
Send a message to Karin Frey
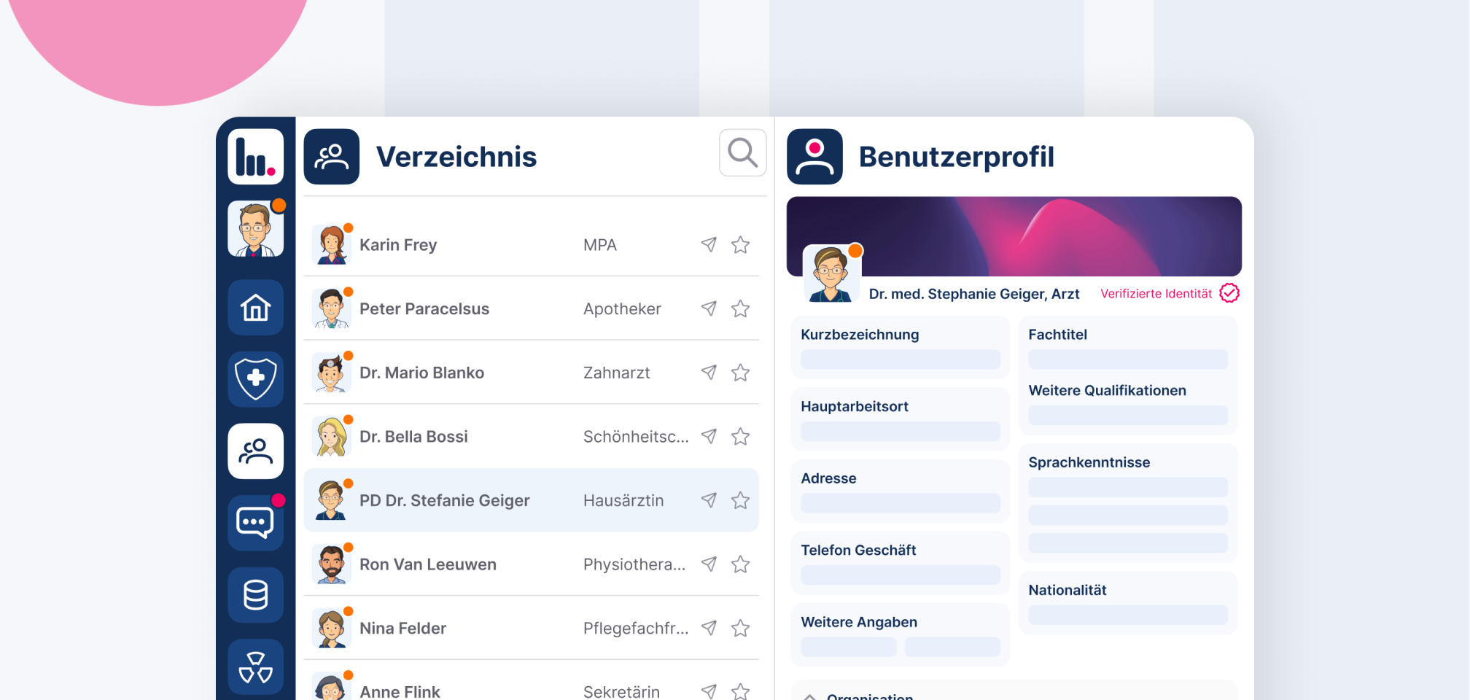(x=709, y=245)
